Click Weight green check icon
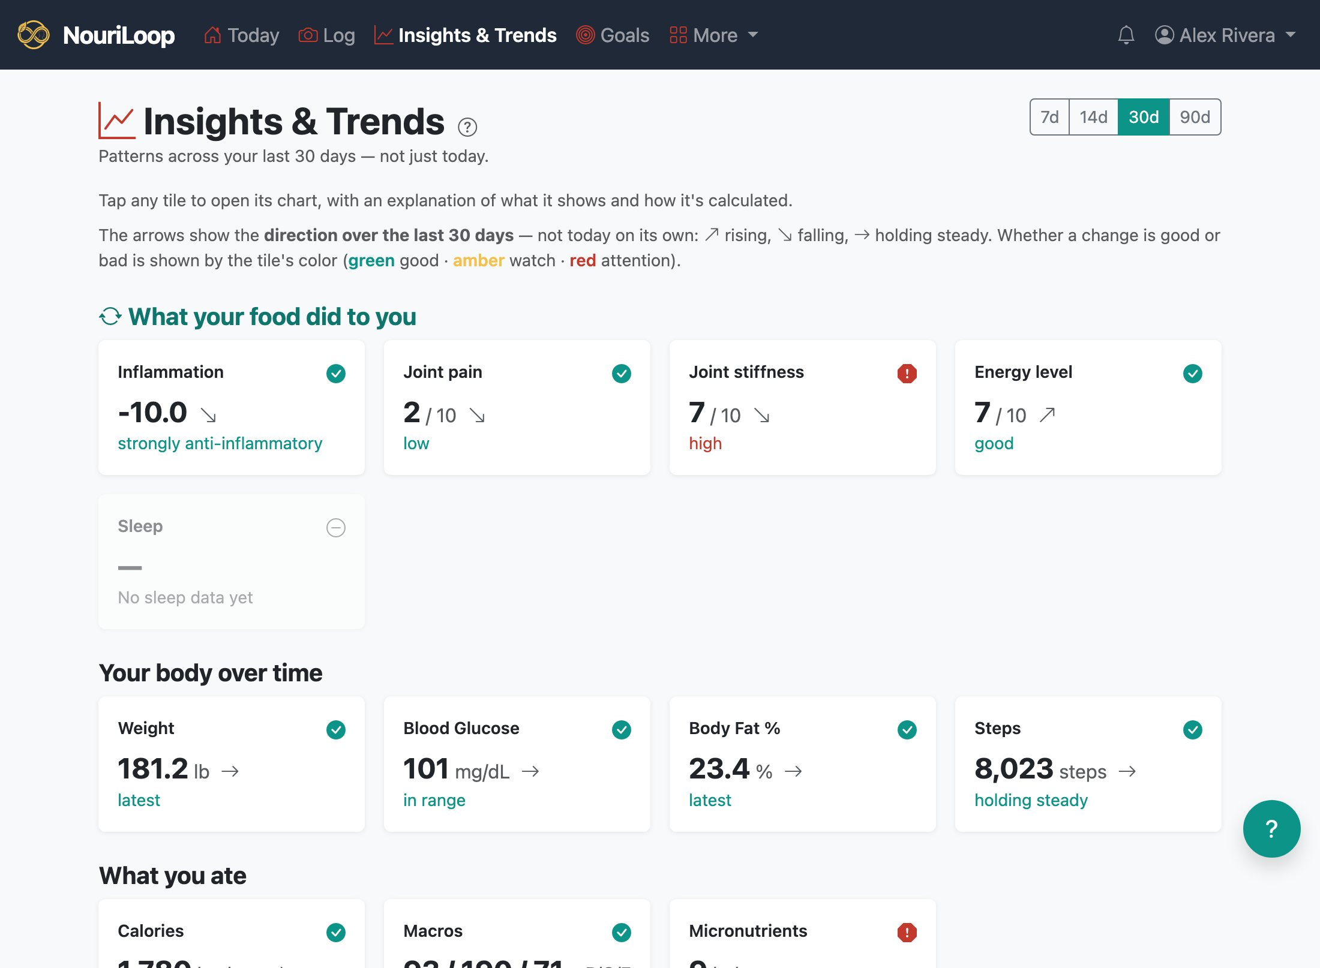 tap(336, 729)
